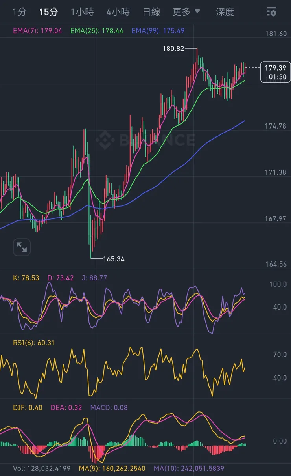The image size is (291, 476).
Task: Open chart indicator settings icon
Action: point(271,12)
